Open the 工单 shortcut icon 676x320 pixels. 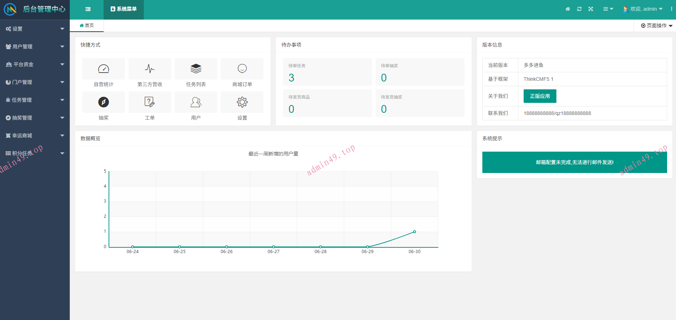click(x=150, y=102)
